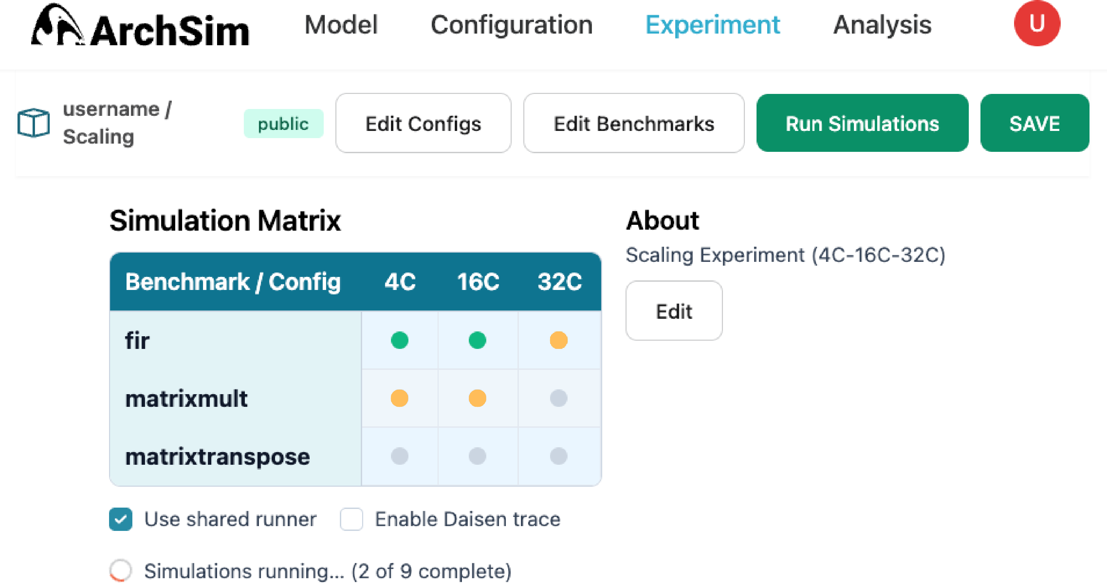Viewport: 1107px width, 583px height.
Task: Select fir 16C green status dot
Action: coord(477,340)
